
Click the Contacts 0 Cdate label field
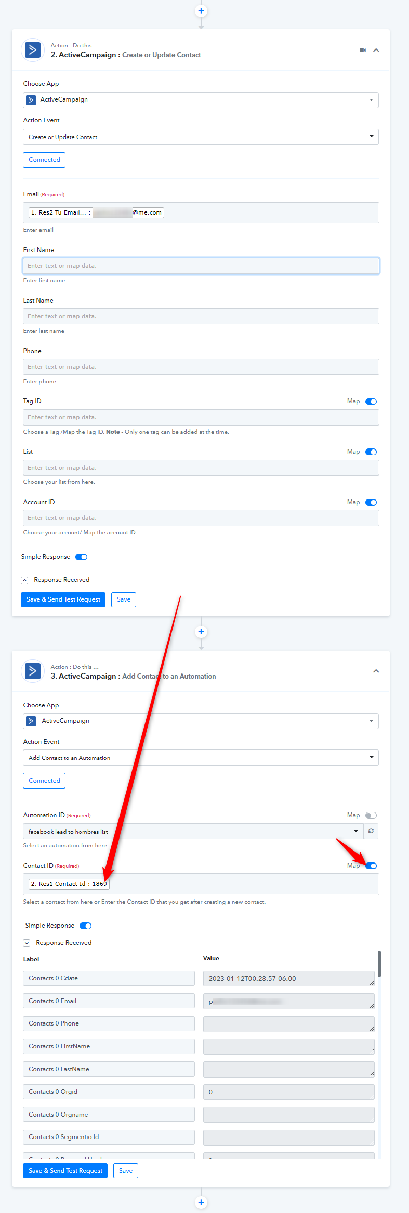tap(109, 979)
